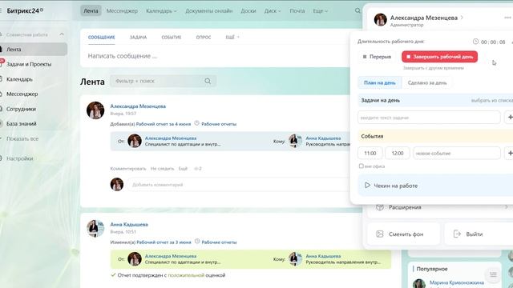Open Марина Кривоножкина avatar in Популярное

tap(418, 283)
